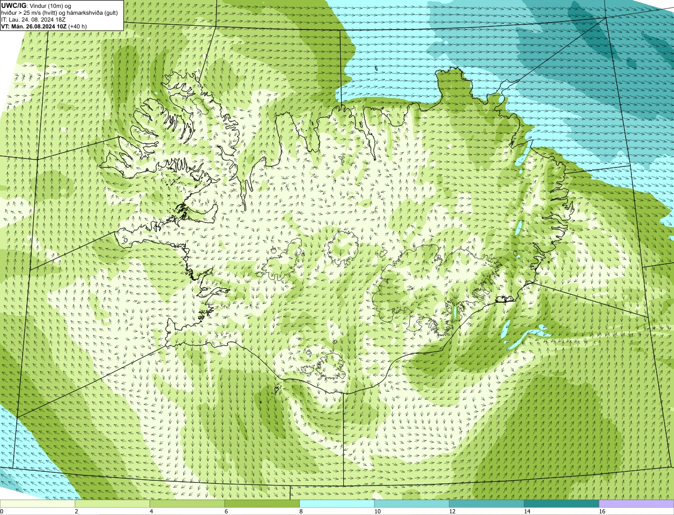Viewport: 674px width, 515px height.
Task: Click the legend scale label '16'
Action: pos(602,511)
